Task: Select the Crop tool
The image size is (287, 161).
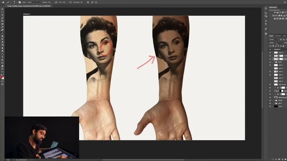Action: [x=2, y=21]
